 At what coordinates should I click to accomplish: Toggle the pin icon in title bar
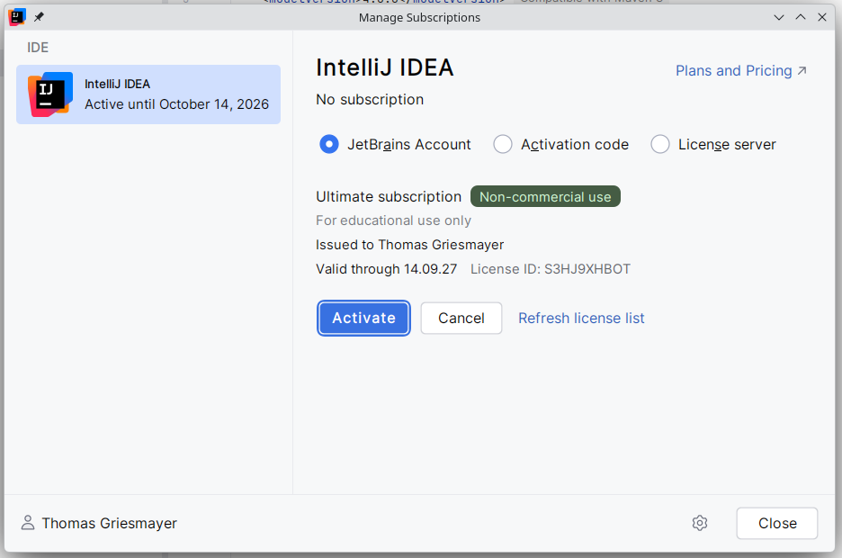pos(39,17)
